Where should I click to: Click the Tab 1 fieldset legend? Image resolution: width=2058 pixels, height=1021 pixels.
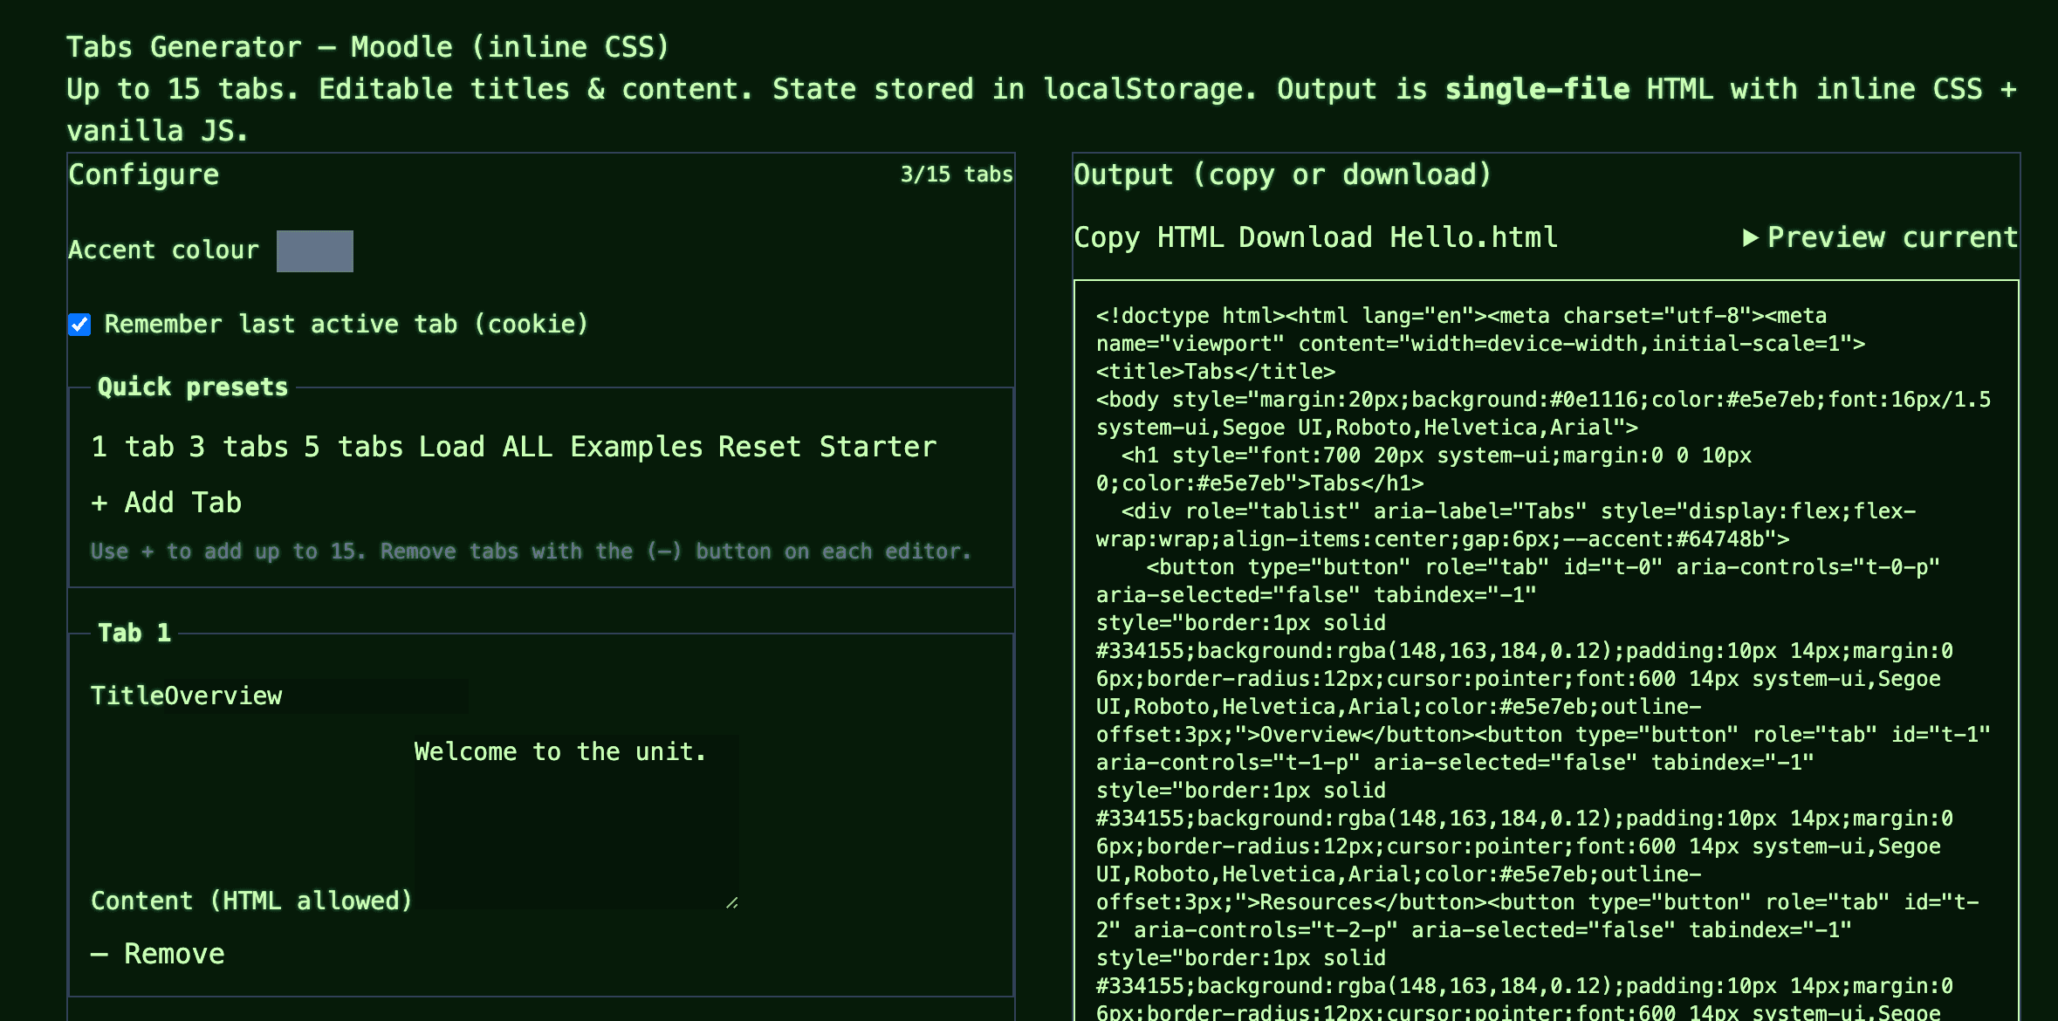(x=134, y=633)
